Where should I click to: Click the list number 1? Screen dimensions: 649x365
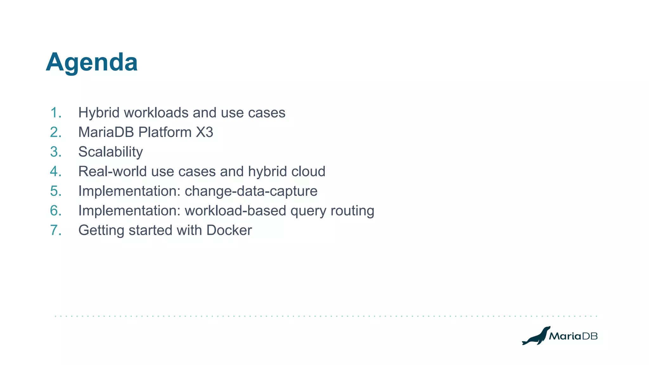click(56, 113)
